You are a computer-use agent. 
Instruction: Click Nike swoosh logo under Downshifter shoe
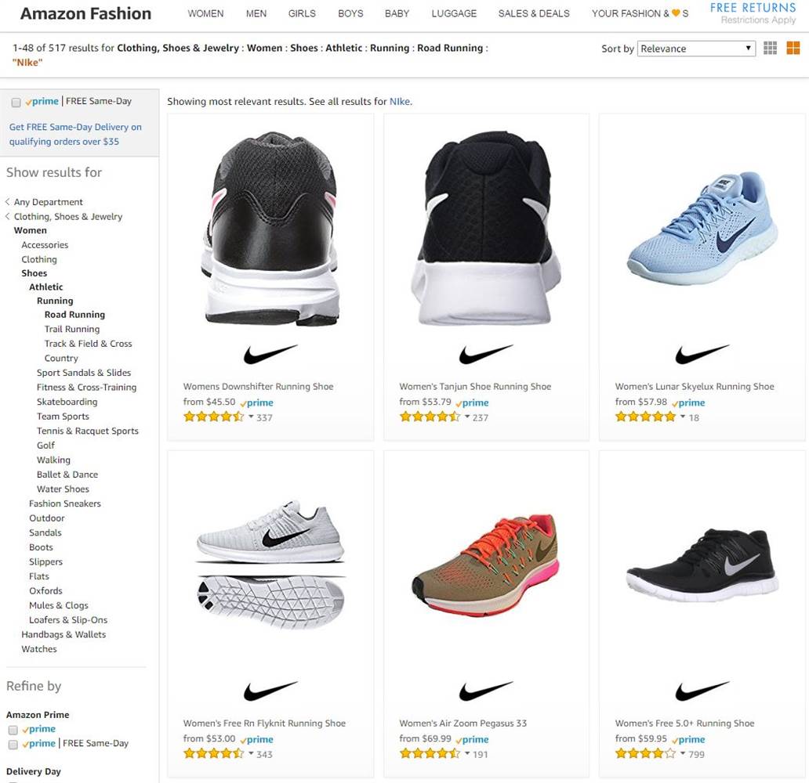270,355
